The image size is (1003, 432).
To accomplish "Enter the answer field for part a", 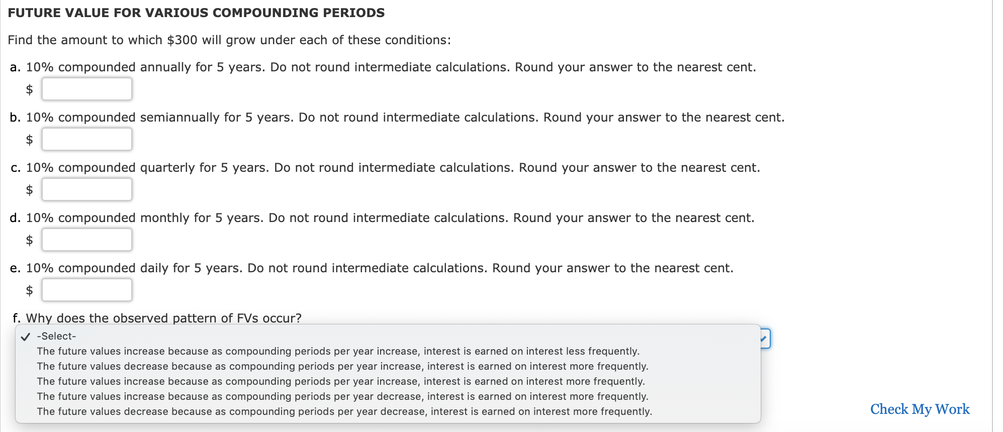I will 86,89.
